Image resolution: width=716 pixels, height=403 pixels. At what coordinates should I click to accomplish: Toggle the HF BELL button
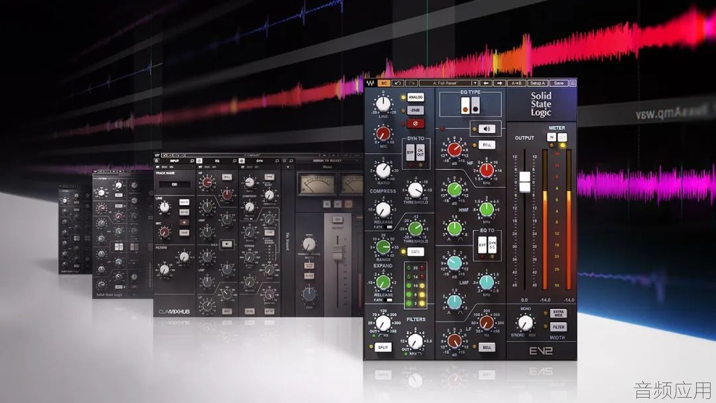coord(487,144)
